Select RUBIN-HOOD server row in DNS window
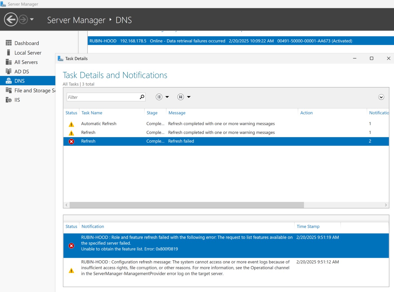 pyautogui.click(x=241, y=41)
